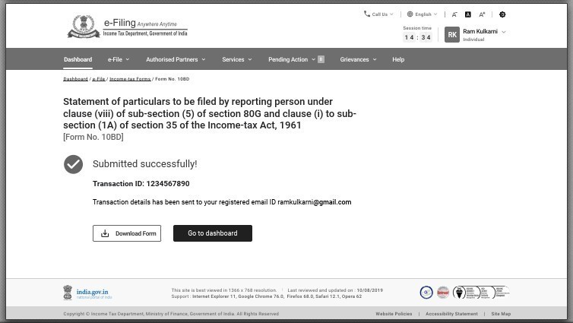Click the RK profile avatar
This screenshot has height=323, width=573.
(x=451, y=35)
